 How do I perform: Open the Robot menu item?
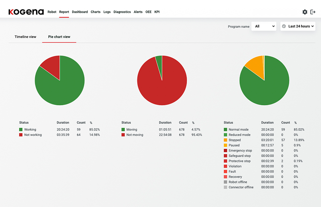[52, 12]
